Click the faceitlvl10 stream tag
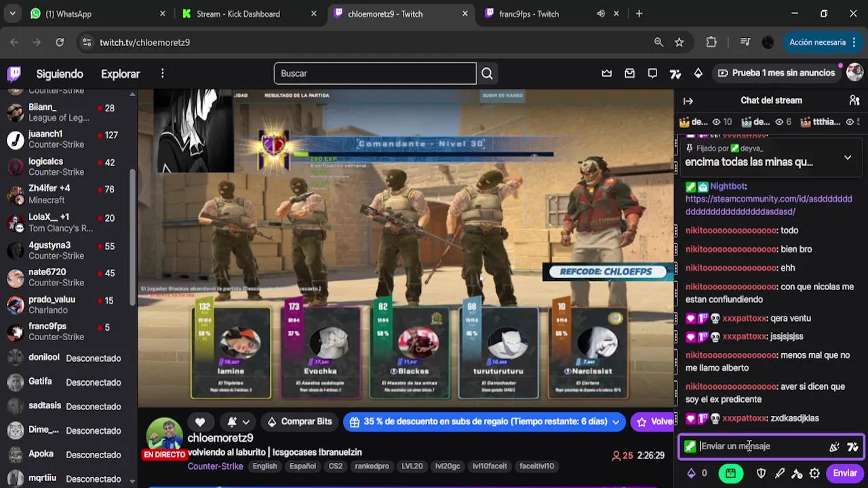The width and height of the screenshot is (868, 488). point(536,466)
